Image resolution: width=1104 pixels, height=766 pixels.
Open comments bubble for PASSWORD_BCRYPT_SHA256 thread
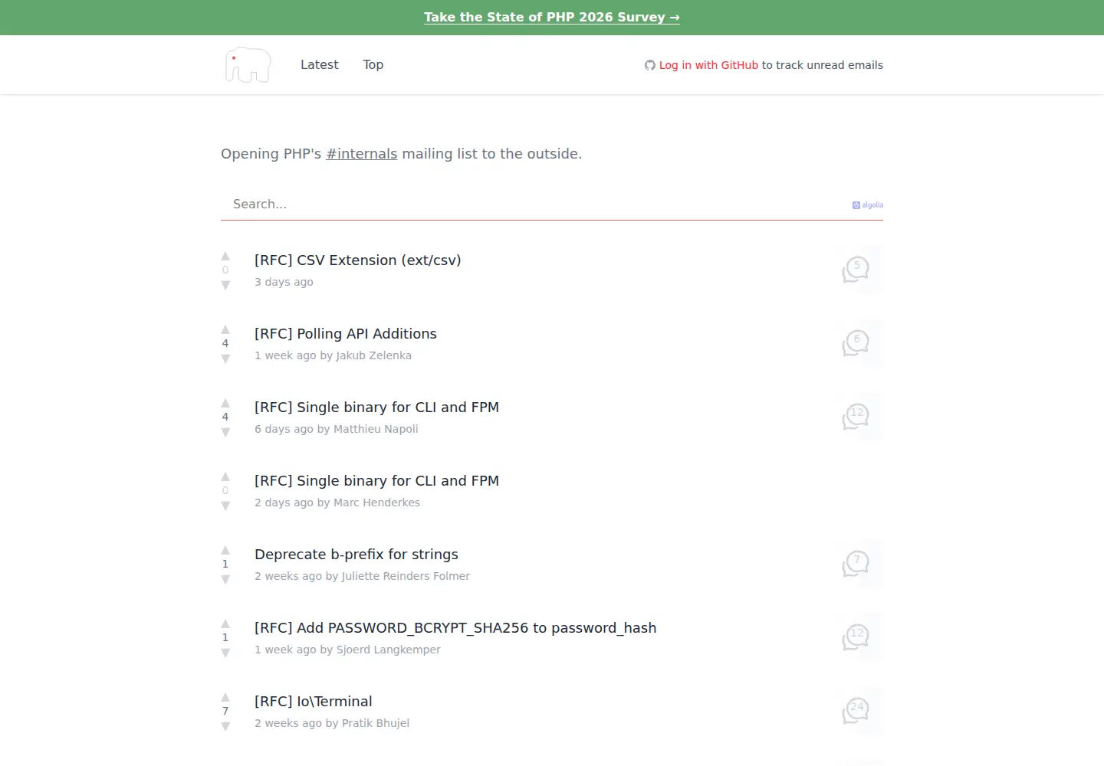point(856,637)
